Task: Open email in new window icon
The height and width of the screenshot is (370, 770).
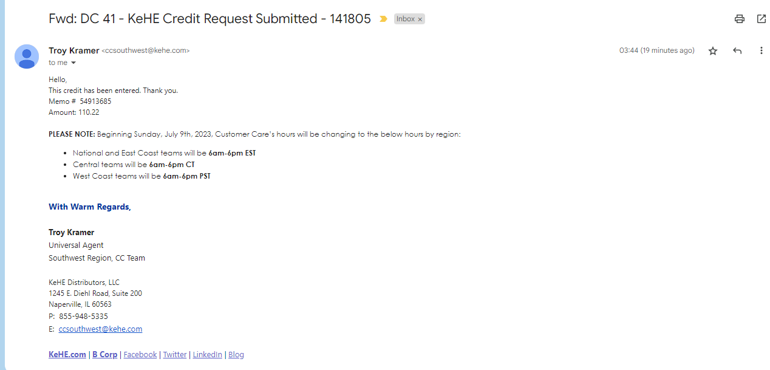Action: pyautogui.click(x=761, y=19)
